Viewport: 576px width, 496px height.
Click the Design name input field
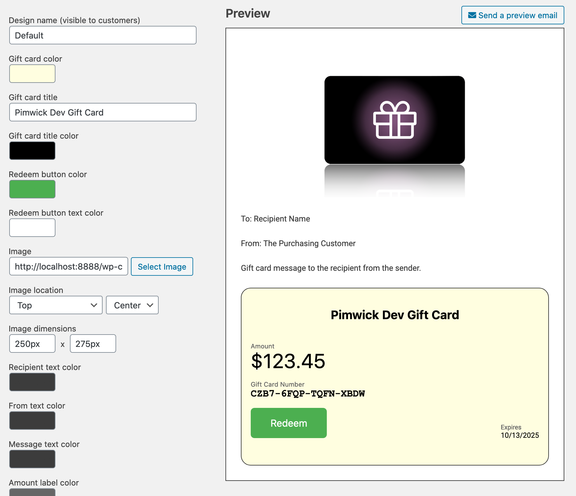point(103,35)
